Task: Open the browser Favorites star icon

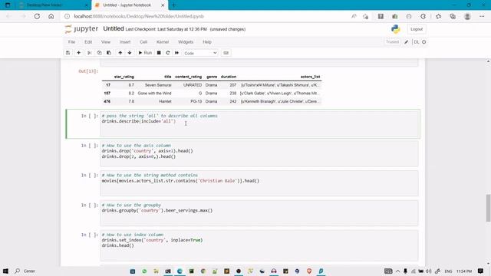Action: (438, 16)
